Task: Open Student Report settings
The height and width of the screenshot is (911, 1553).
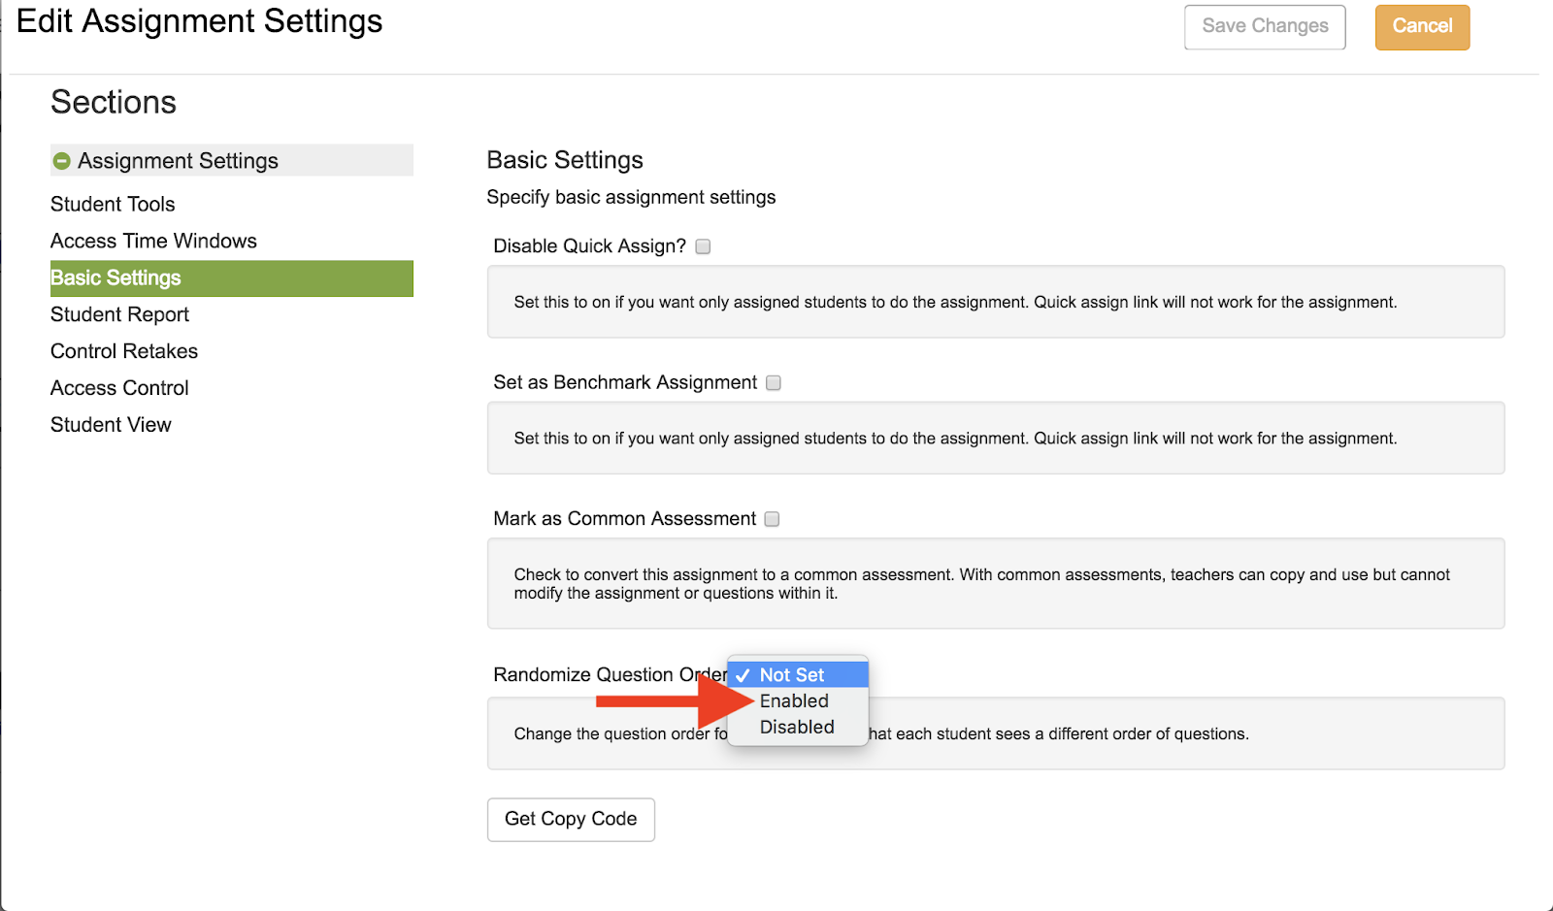Action: click(x=119, y=315)
